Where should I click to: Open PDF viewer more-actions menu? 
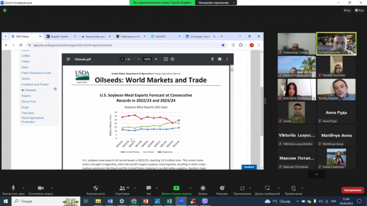[x=227, y=59]
